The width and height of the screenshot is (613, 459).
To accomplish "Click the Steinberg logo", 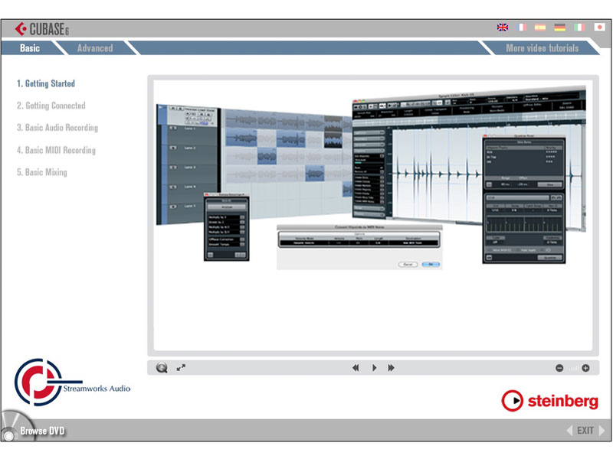I will 552,400.
